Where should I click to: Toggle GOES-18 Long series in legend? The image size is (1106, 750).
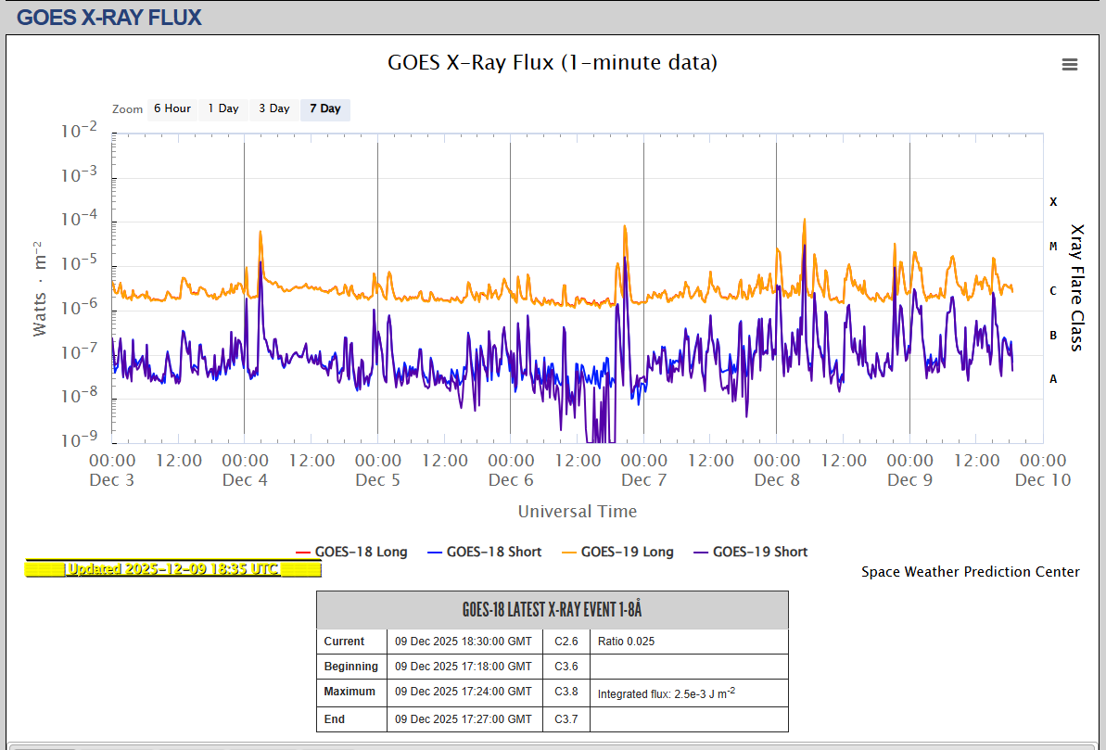point(350,552)
